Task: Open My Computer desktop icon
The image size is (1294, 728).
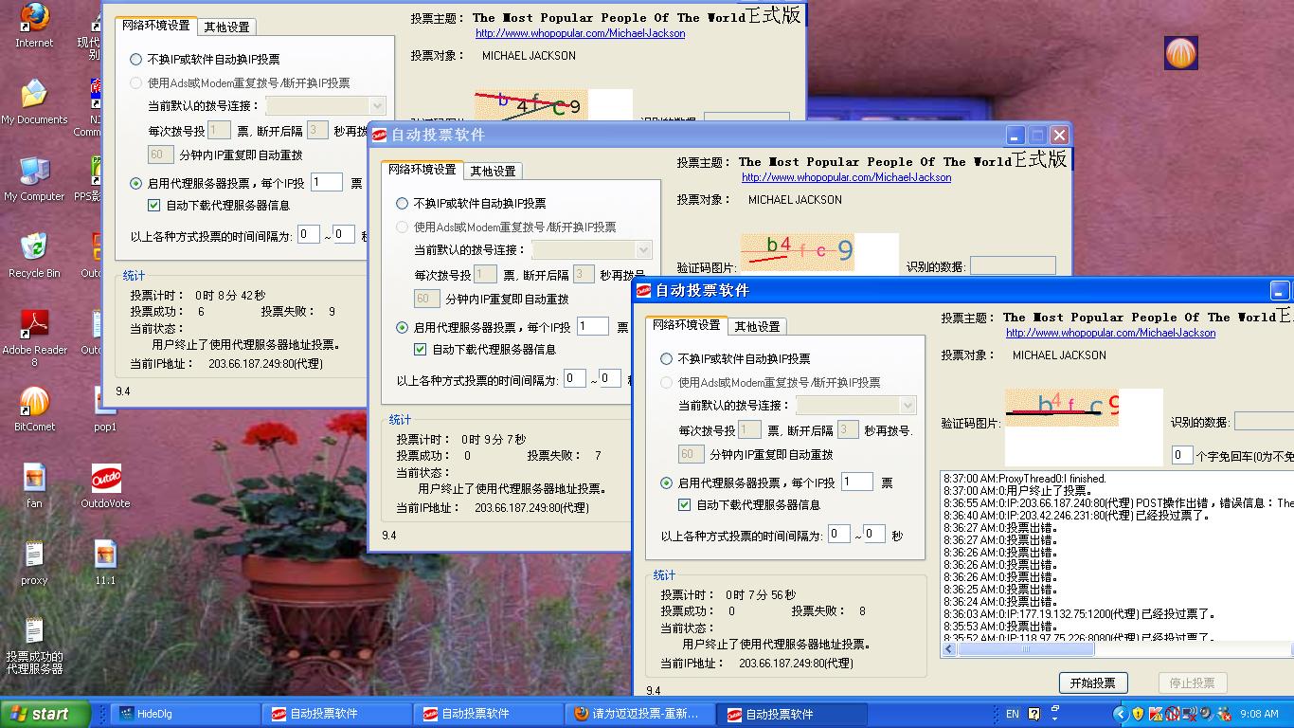Action: point(34,173)
